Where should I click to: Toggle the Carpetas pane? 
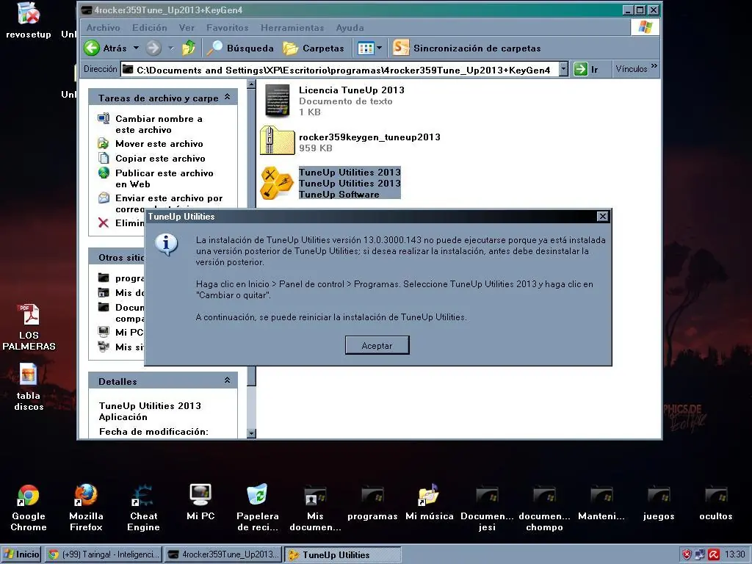(x=314, y=48)
